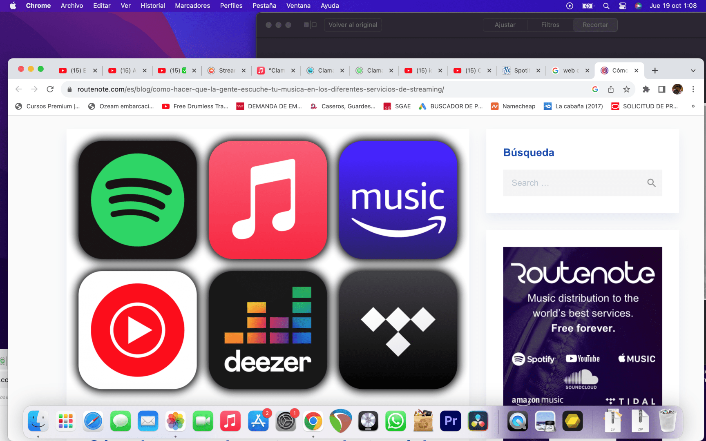Close the active 'Cómo' tab
This screenshot has height=441, width=706.
point(636,71)
